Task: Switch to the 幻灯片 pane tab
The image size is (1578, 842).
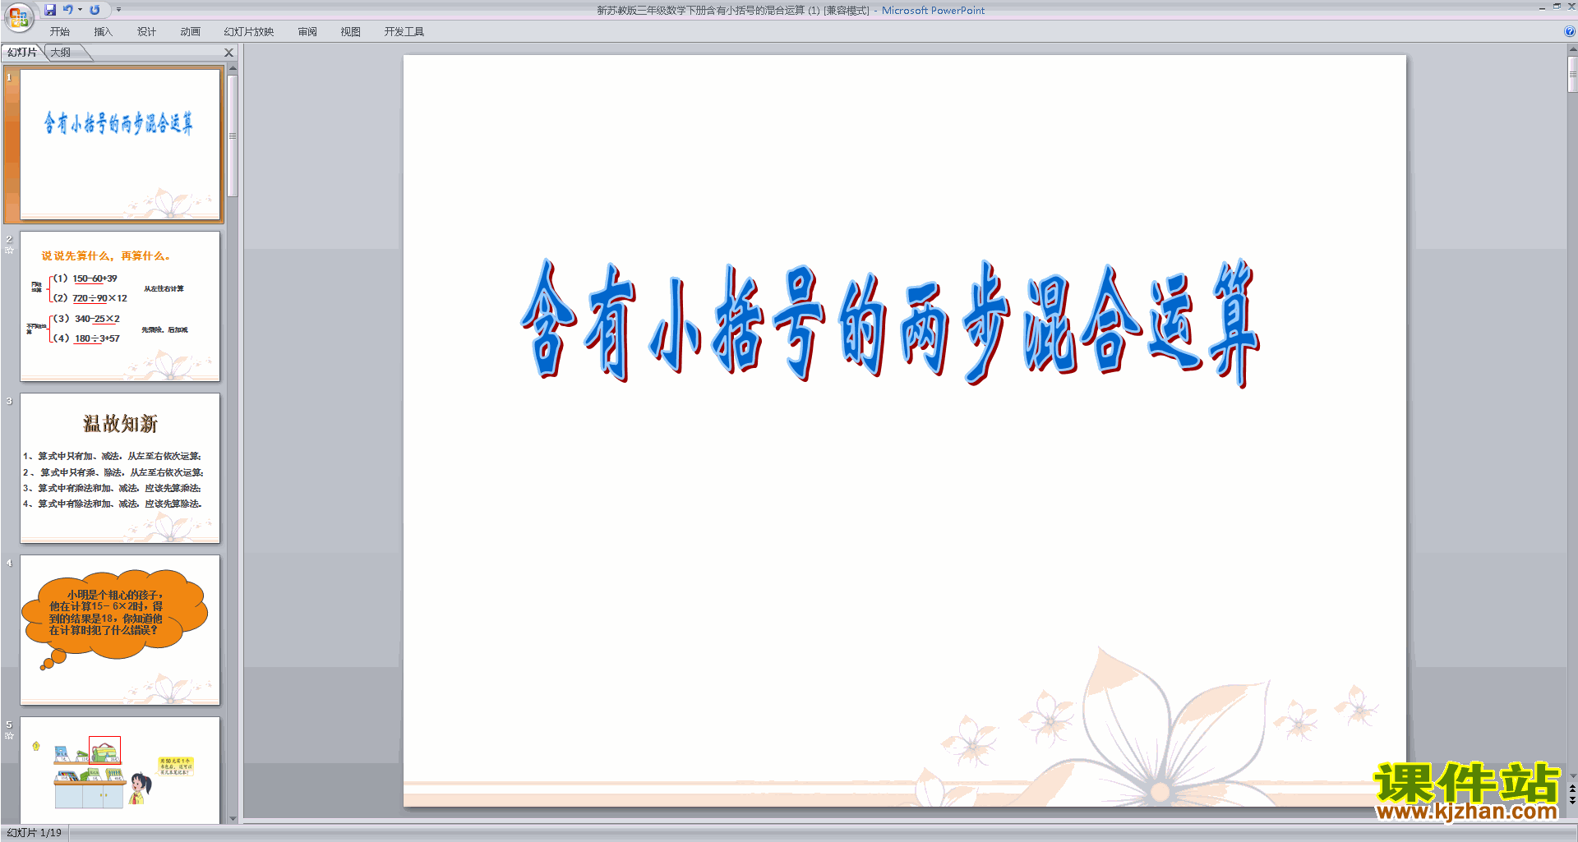Action: (22, 53)
